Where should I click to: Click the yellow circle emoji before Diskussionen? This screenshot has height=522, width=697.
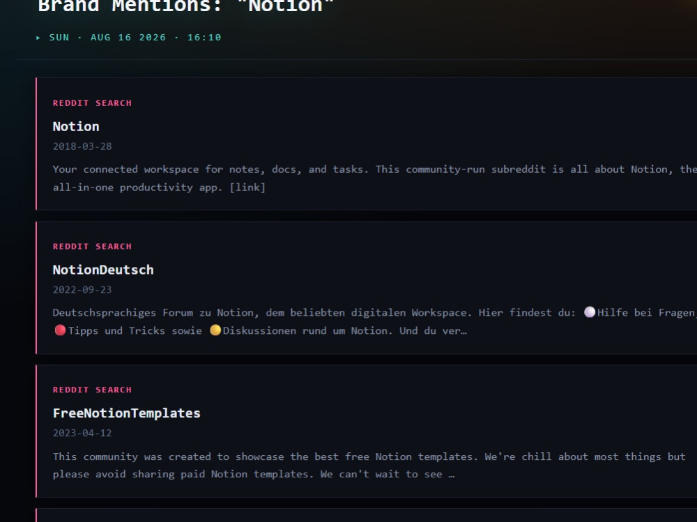pyautogui.click(x=215, y=330)
